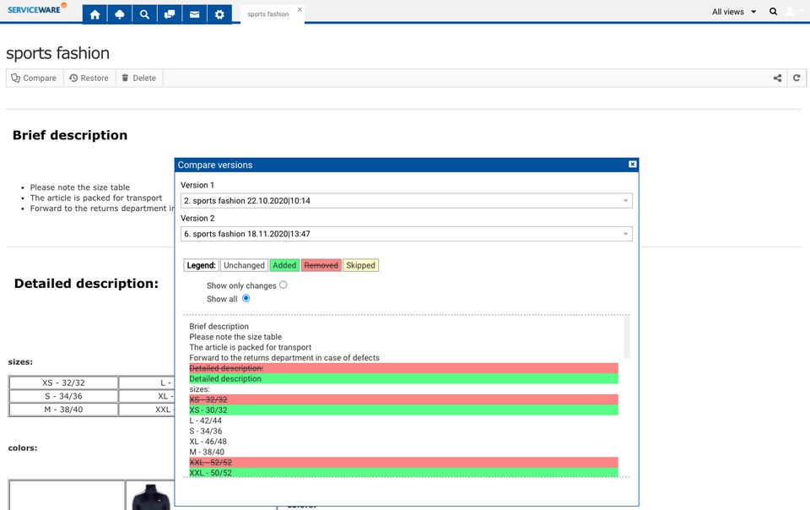Open the search icon in blue navigation bar
Image resolution: width=810 pixels, height=510 pixels.
[144, 14]
